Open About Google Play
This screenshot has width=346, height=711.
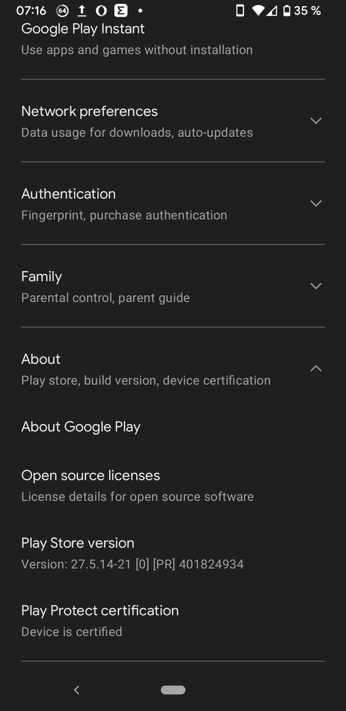[173, 427]
